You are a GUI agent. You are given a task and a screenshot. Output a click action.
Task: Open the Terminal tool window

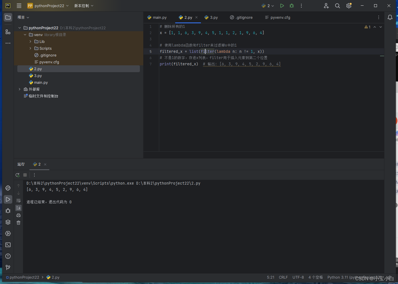pyautogui.click(x=8, y=245)
